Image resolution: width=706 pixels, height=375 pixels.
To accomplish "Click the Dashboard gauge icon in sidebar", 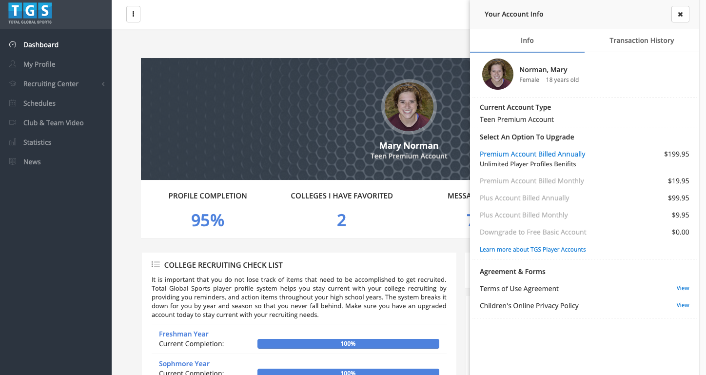I will point(13,45).
